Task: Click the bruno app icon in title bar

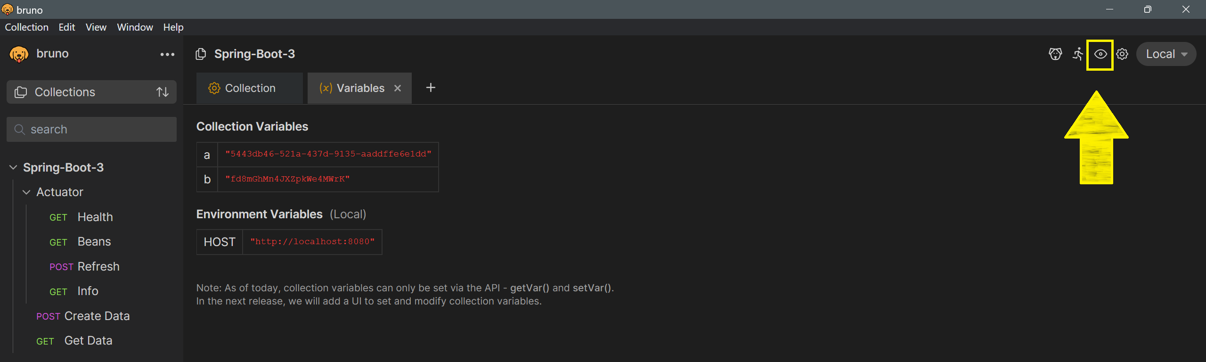Action: (8, 9)
